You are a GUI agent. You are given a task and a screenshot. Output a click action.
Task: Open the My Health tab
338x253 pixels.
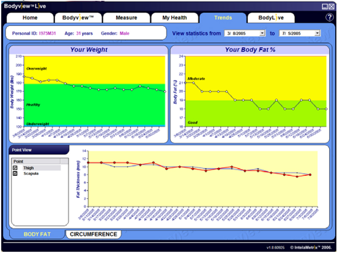pyautogui.click(x=175, y=18)
